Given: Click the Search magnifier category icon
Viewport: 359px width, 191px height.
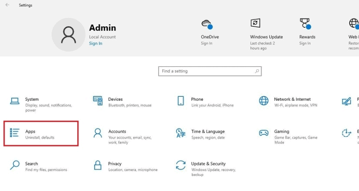Looking at the screenshot, I should pyautogui.click(x=15, y=165).
